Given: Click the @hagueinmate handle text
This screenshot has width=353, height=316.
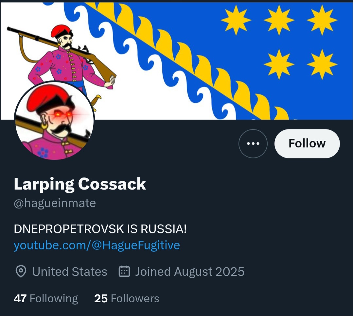Looking at the screenshot, I should [55, 203].
